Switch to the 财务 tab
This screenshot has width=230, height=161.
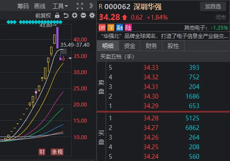[x=151, y=46]
